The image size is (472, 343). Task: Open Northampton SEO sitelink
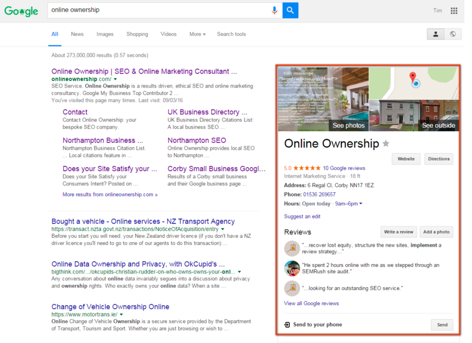197,140
